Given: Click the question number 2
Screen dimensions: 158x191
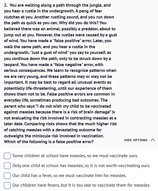Looking at the screenshot, I should pos(6,5).
